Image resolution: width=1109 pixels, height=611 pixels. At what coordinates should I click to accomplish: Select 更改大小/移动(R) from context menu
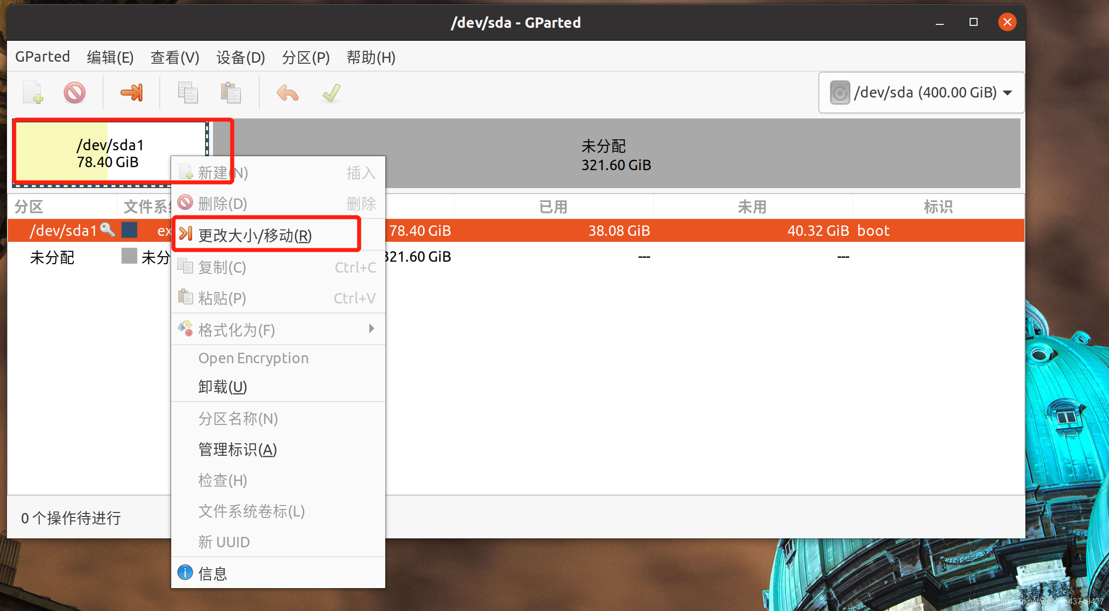pyautogui.click(x=255, y=235)
